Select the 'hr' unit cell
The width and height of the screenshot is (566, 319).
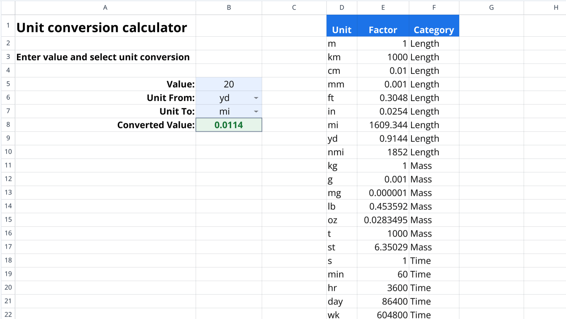pos(342,288)
